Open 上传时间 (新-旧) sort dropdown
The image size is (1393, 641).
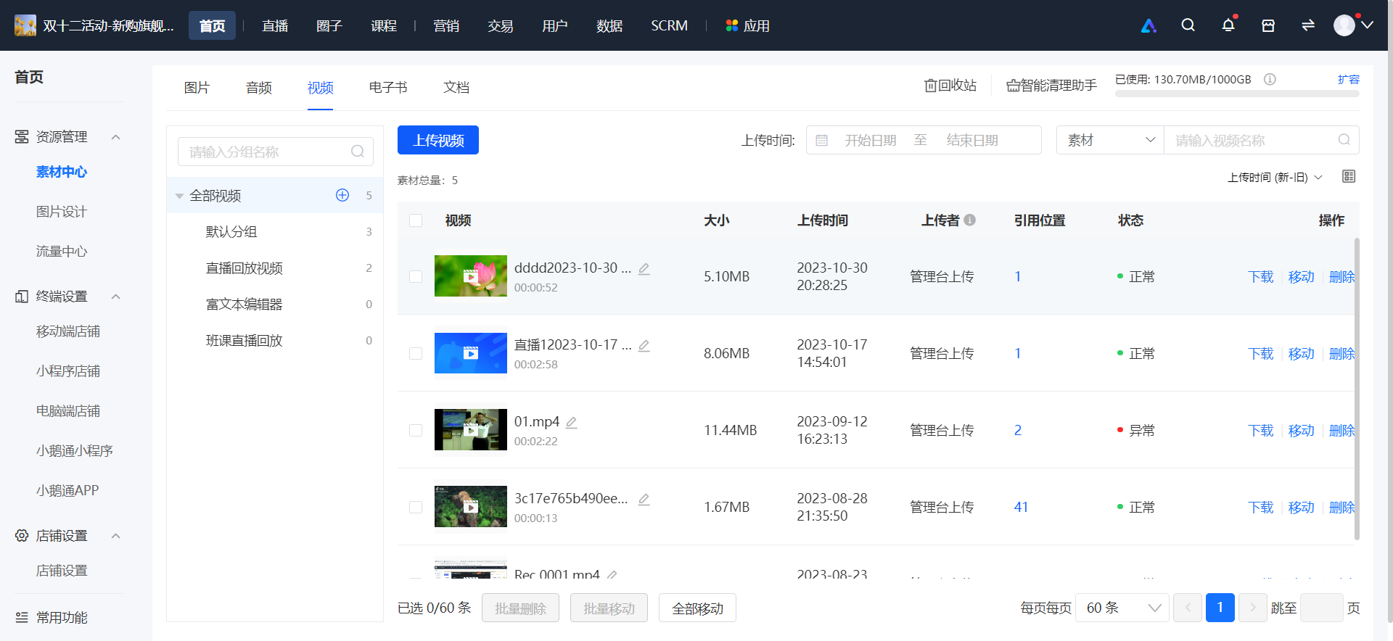pyautogui.click(x=1275, y=178)
